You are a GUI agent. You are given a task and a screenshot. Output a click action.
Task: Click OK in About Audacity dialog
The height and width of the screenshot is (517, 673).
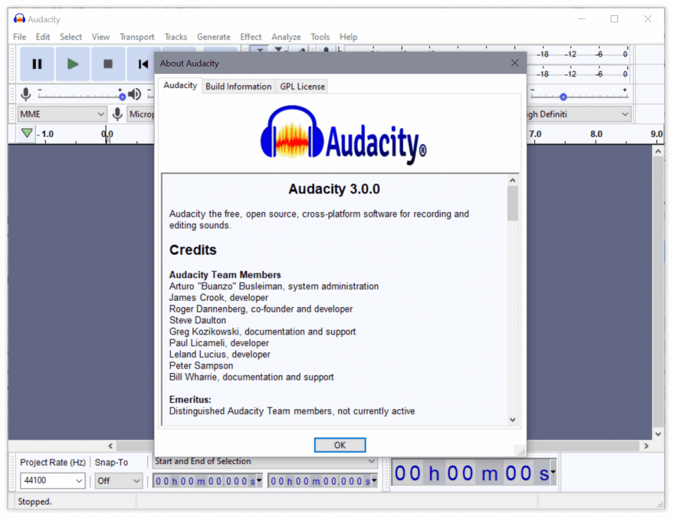(340, 445)
